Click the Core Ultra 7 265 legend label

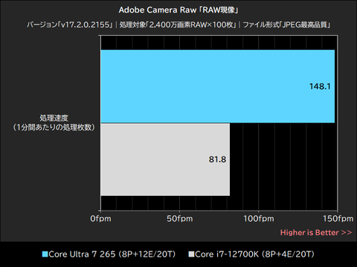[x=112, y=254]
